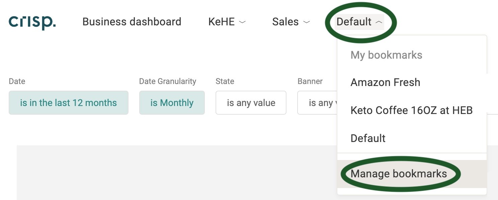The image size is (498, 200).
Task: Click the Date Granularity filter label
Action: (168, 81)
